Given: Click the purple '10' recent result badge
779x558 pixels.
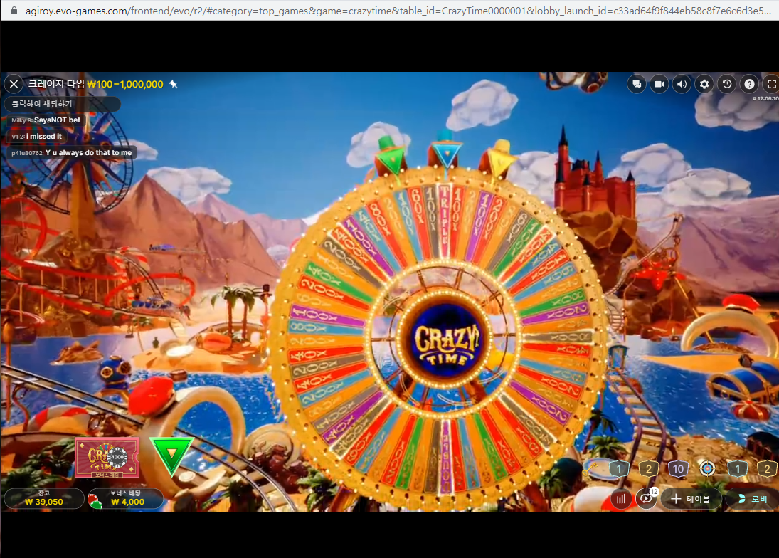Looking at the screenshot, I should click(678, 468).
